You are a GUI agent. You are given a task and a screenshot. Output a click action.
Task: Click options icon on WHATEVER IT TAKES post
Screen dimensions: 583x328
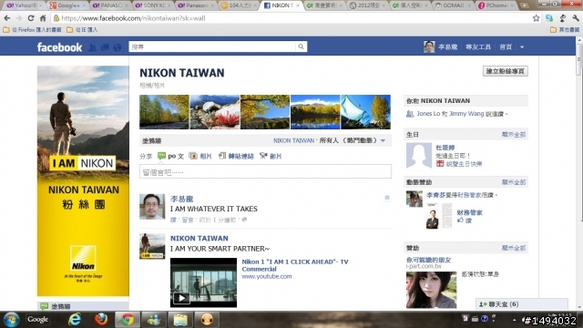[386, 198]
